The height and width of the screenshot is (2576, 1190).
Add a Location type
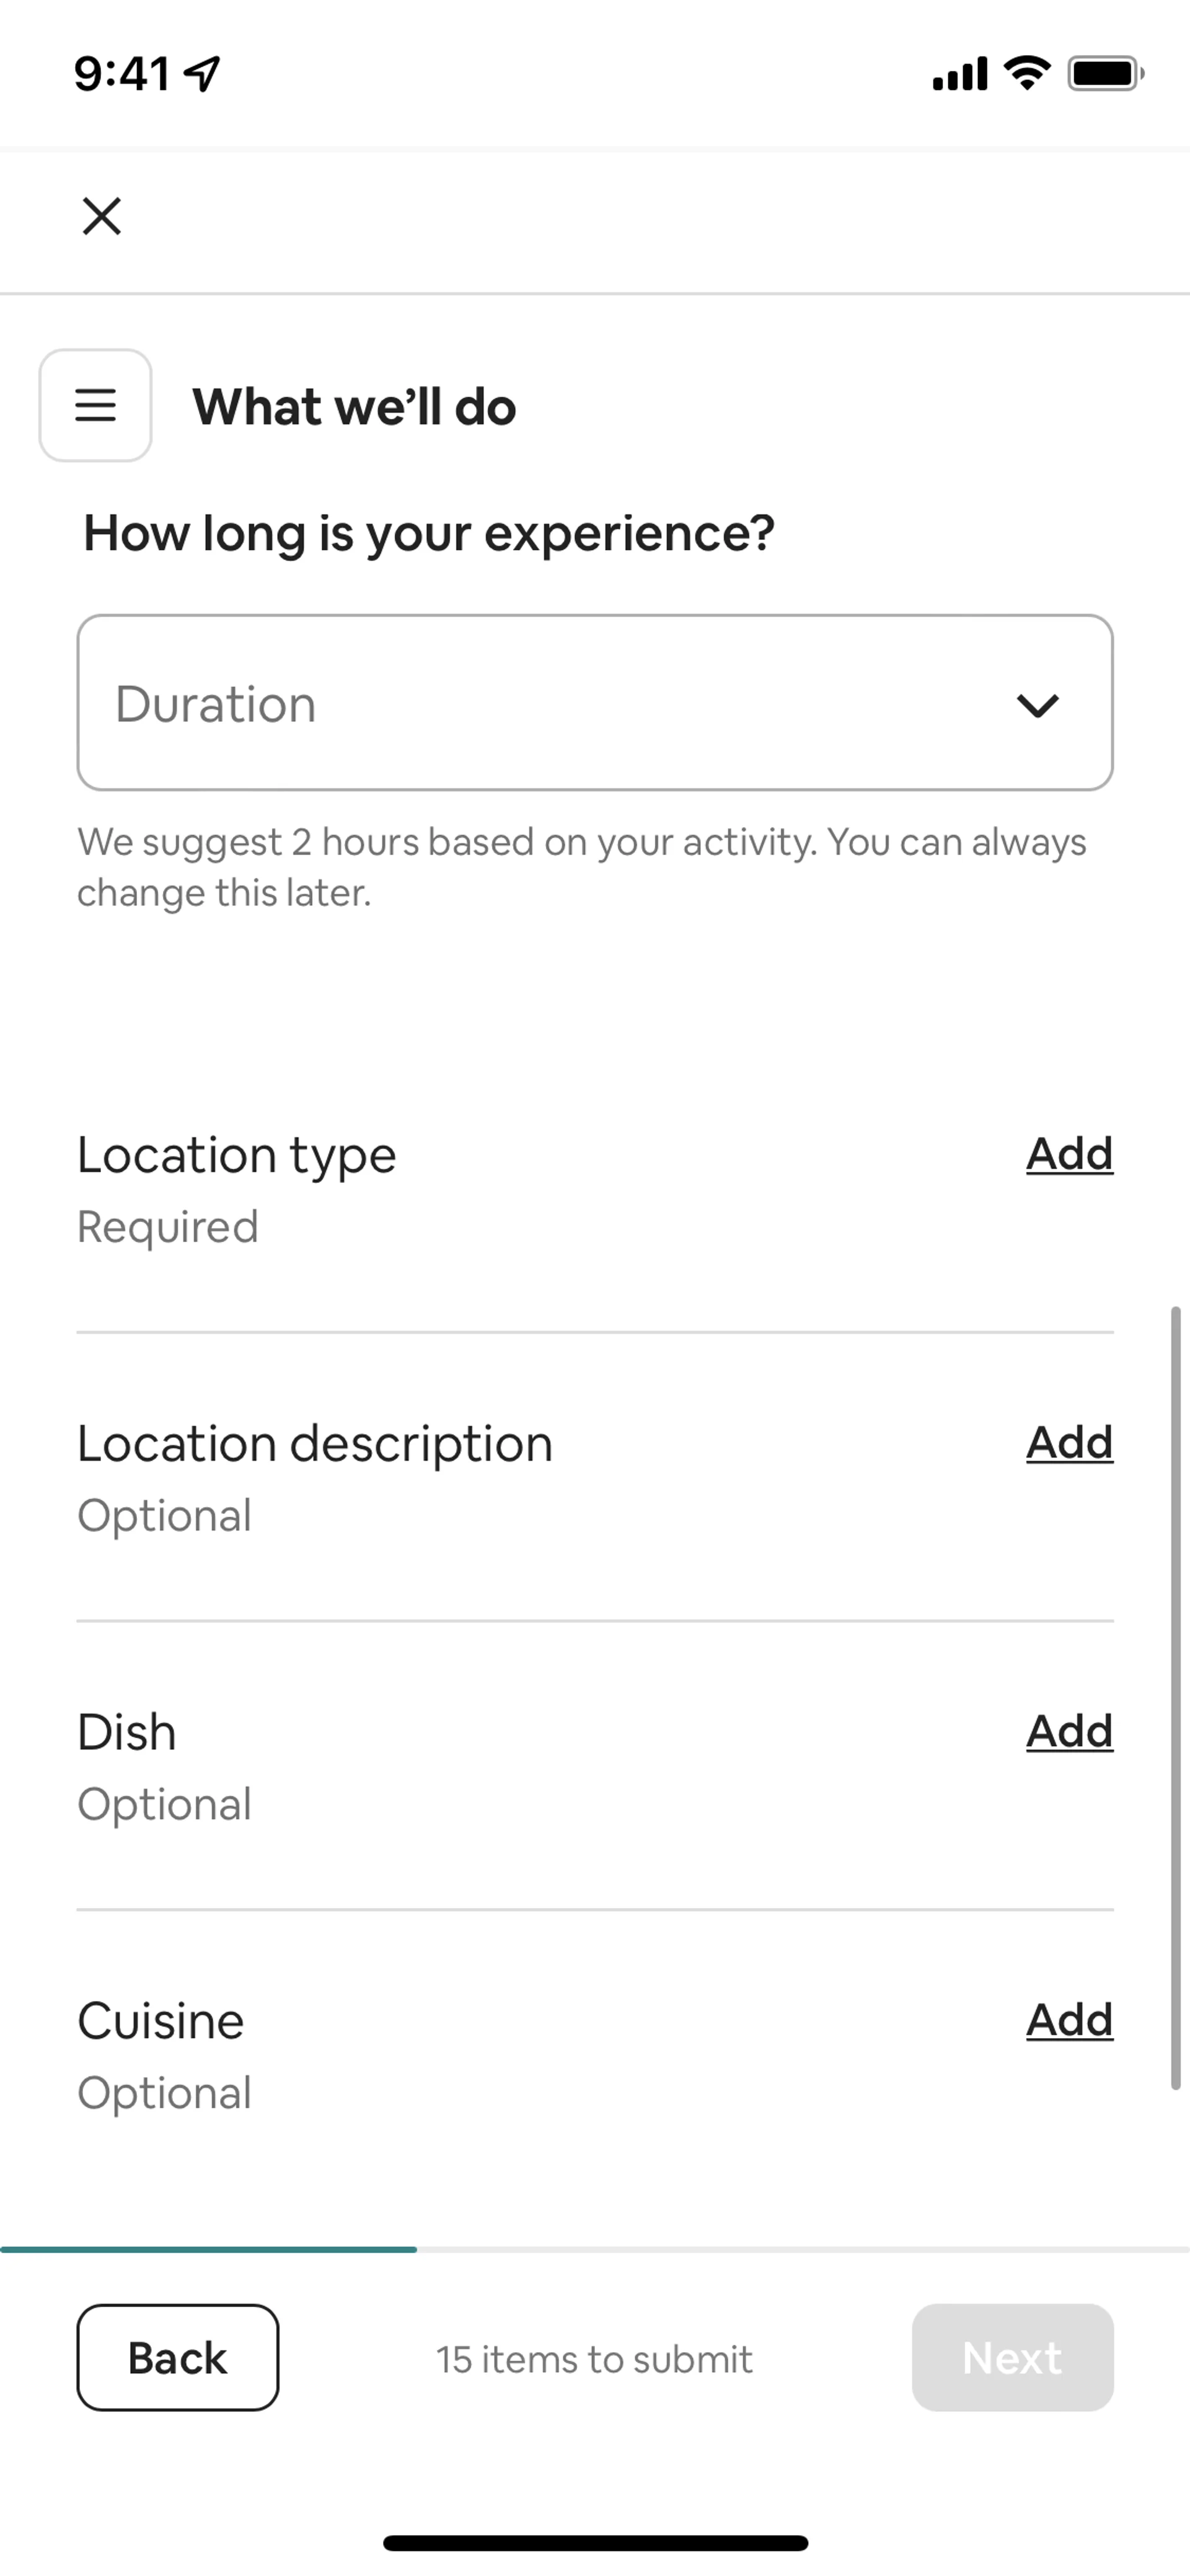coord(1069,1154)
